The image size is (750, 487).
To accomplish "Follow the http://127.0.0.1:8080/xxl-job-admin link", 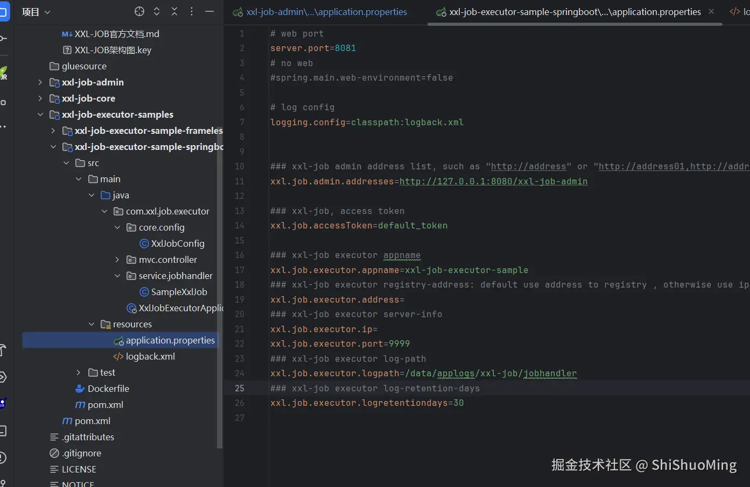I will (493, 182).
